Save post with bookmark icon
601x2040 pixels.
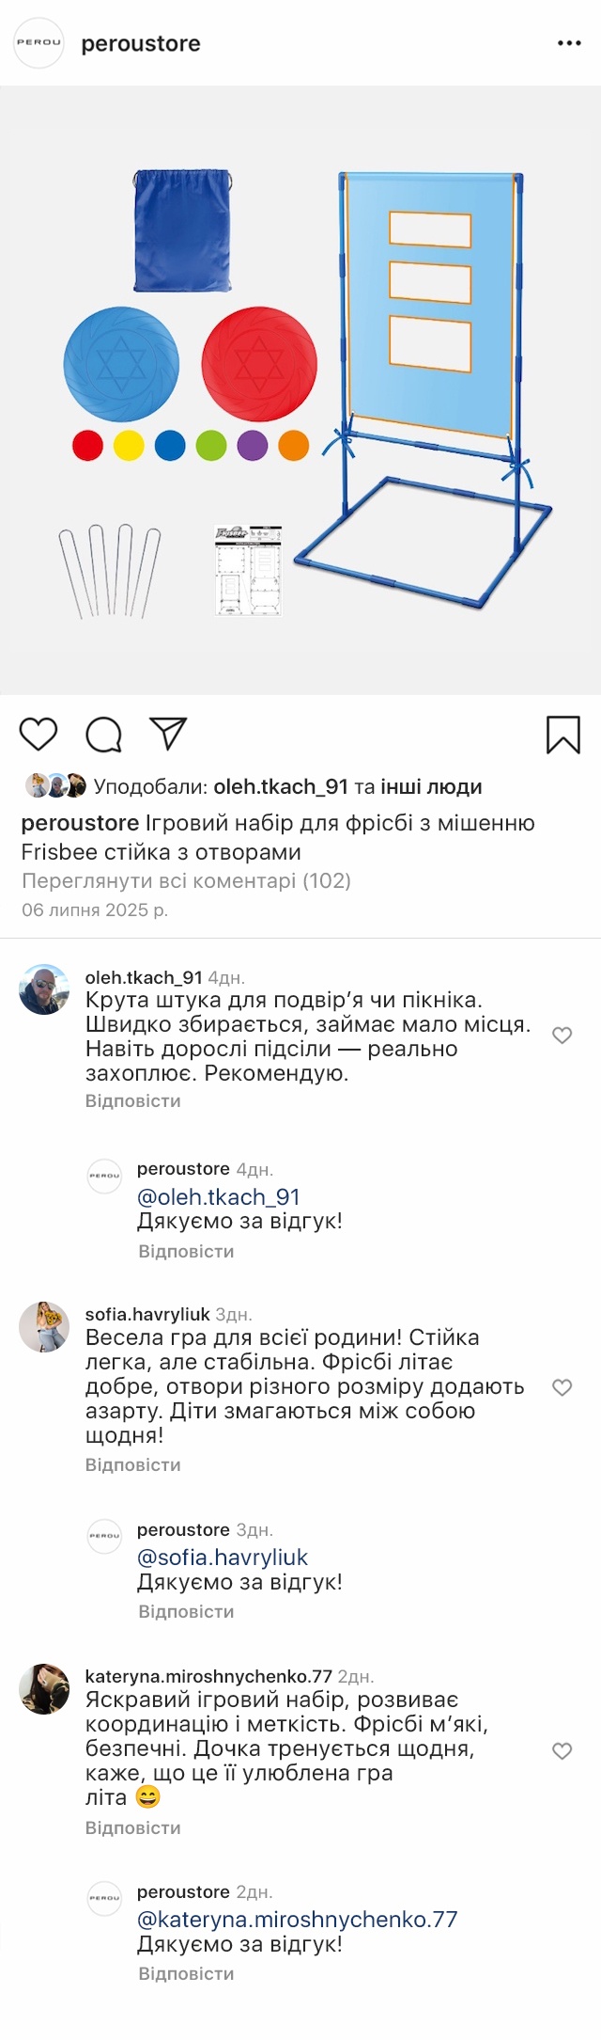pos(563,735)
